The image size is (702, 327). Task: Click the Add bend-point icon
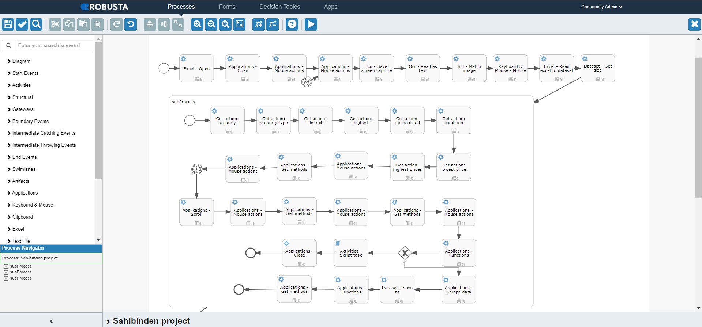pyautogui.click(x=259, y=24)
